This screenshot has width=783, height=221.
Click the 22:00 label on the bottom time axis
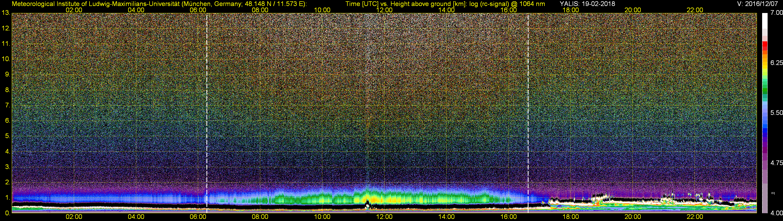[x=695, y=217]
